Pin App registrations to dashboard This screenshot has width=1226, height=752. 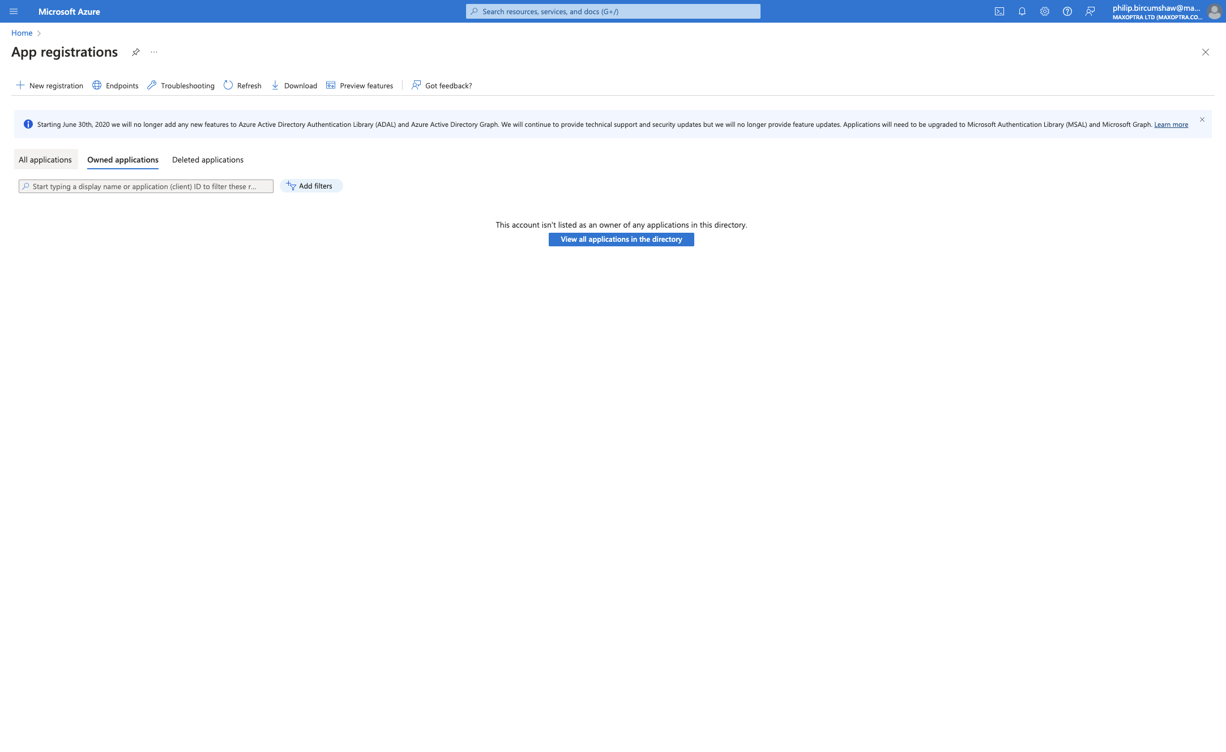click(x=136, y=52)
